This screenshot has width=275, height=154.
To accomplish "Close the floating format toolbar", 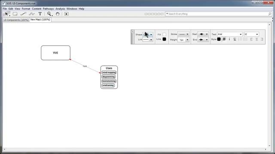I will (133, 32).
